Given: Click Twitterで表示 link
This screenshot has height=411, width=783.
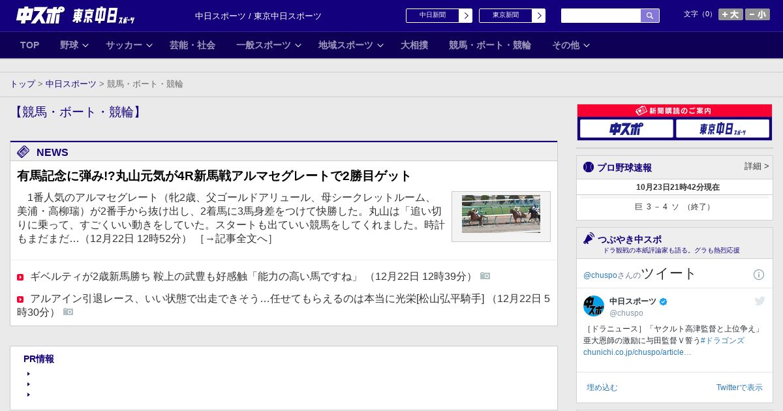Looking at the screenshot, I should click(739, 388).
